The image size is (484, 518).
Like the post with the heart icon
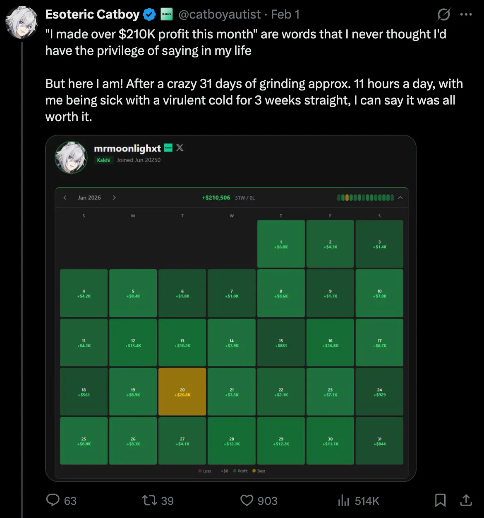point(247,500)
